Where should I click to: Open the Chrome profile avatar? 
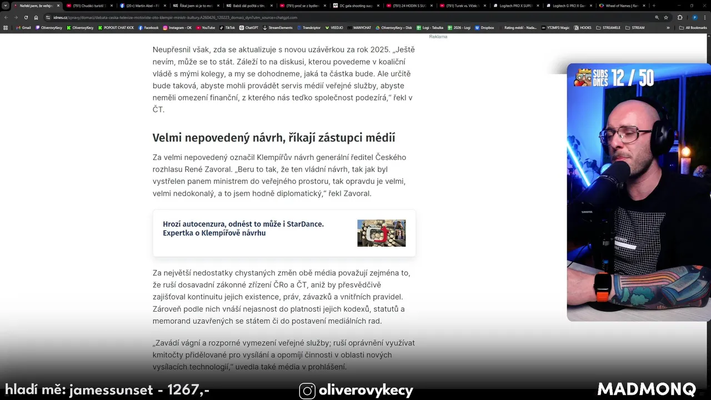point(695,17)
